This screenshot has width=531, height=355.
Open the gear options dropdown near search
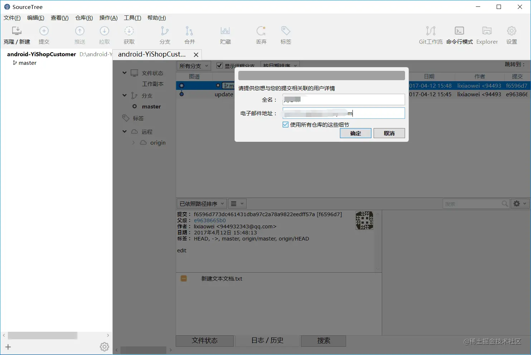coord(520,204)
